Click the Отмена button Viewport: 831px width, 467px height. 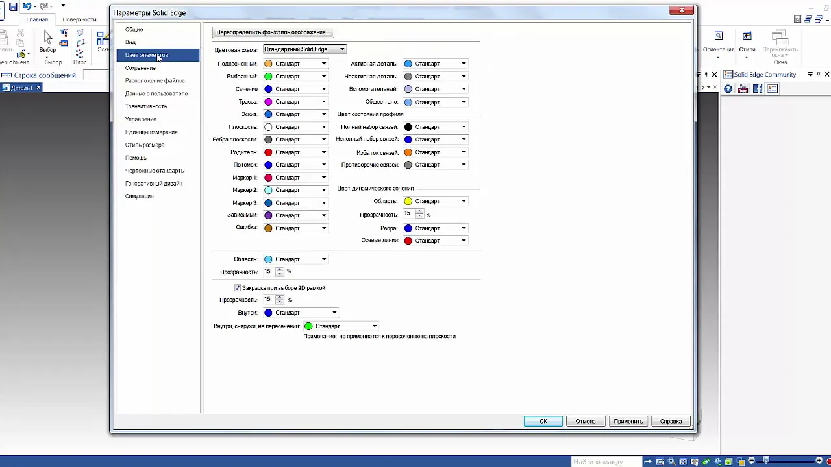pyautogui.click(x=586, y=422)
